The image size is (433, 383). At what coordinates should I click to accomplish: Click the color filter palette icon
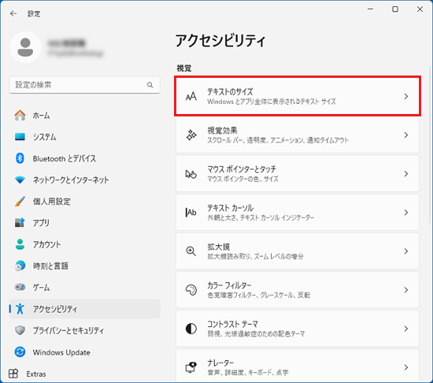coord(191,290)
